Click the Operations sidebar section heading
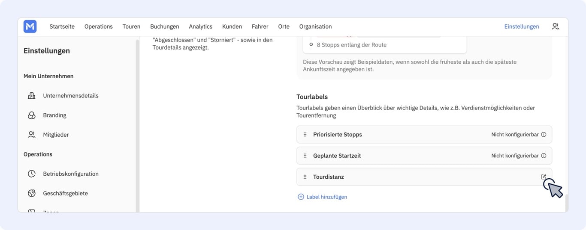Screen dimensions: 586x230 tap(38, 154)
